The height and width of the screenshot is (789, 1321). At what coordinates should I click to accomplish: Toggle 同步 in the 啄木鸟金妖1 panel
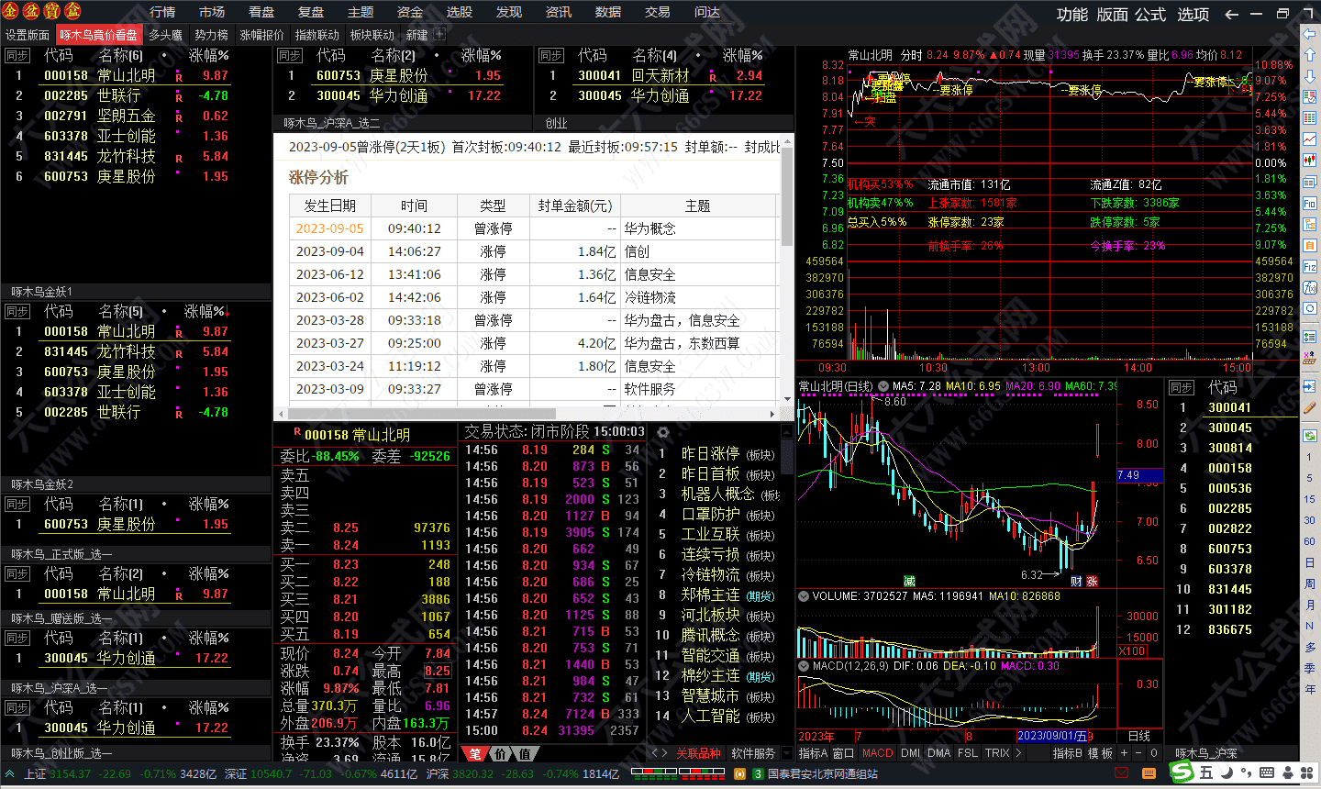(x=16, y=311)
